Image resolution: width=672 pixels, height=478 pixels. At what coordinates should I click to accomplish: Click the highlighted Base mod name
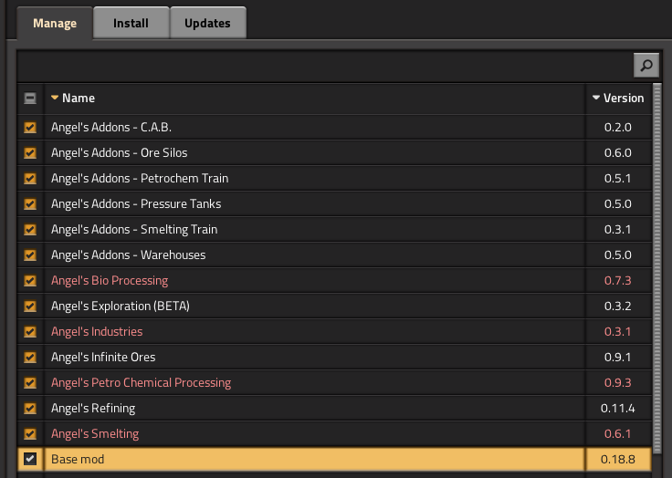click(78, 459)
